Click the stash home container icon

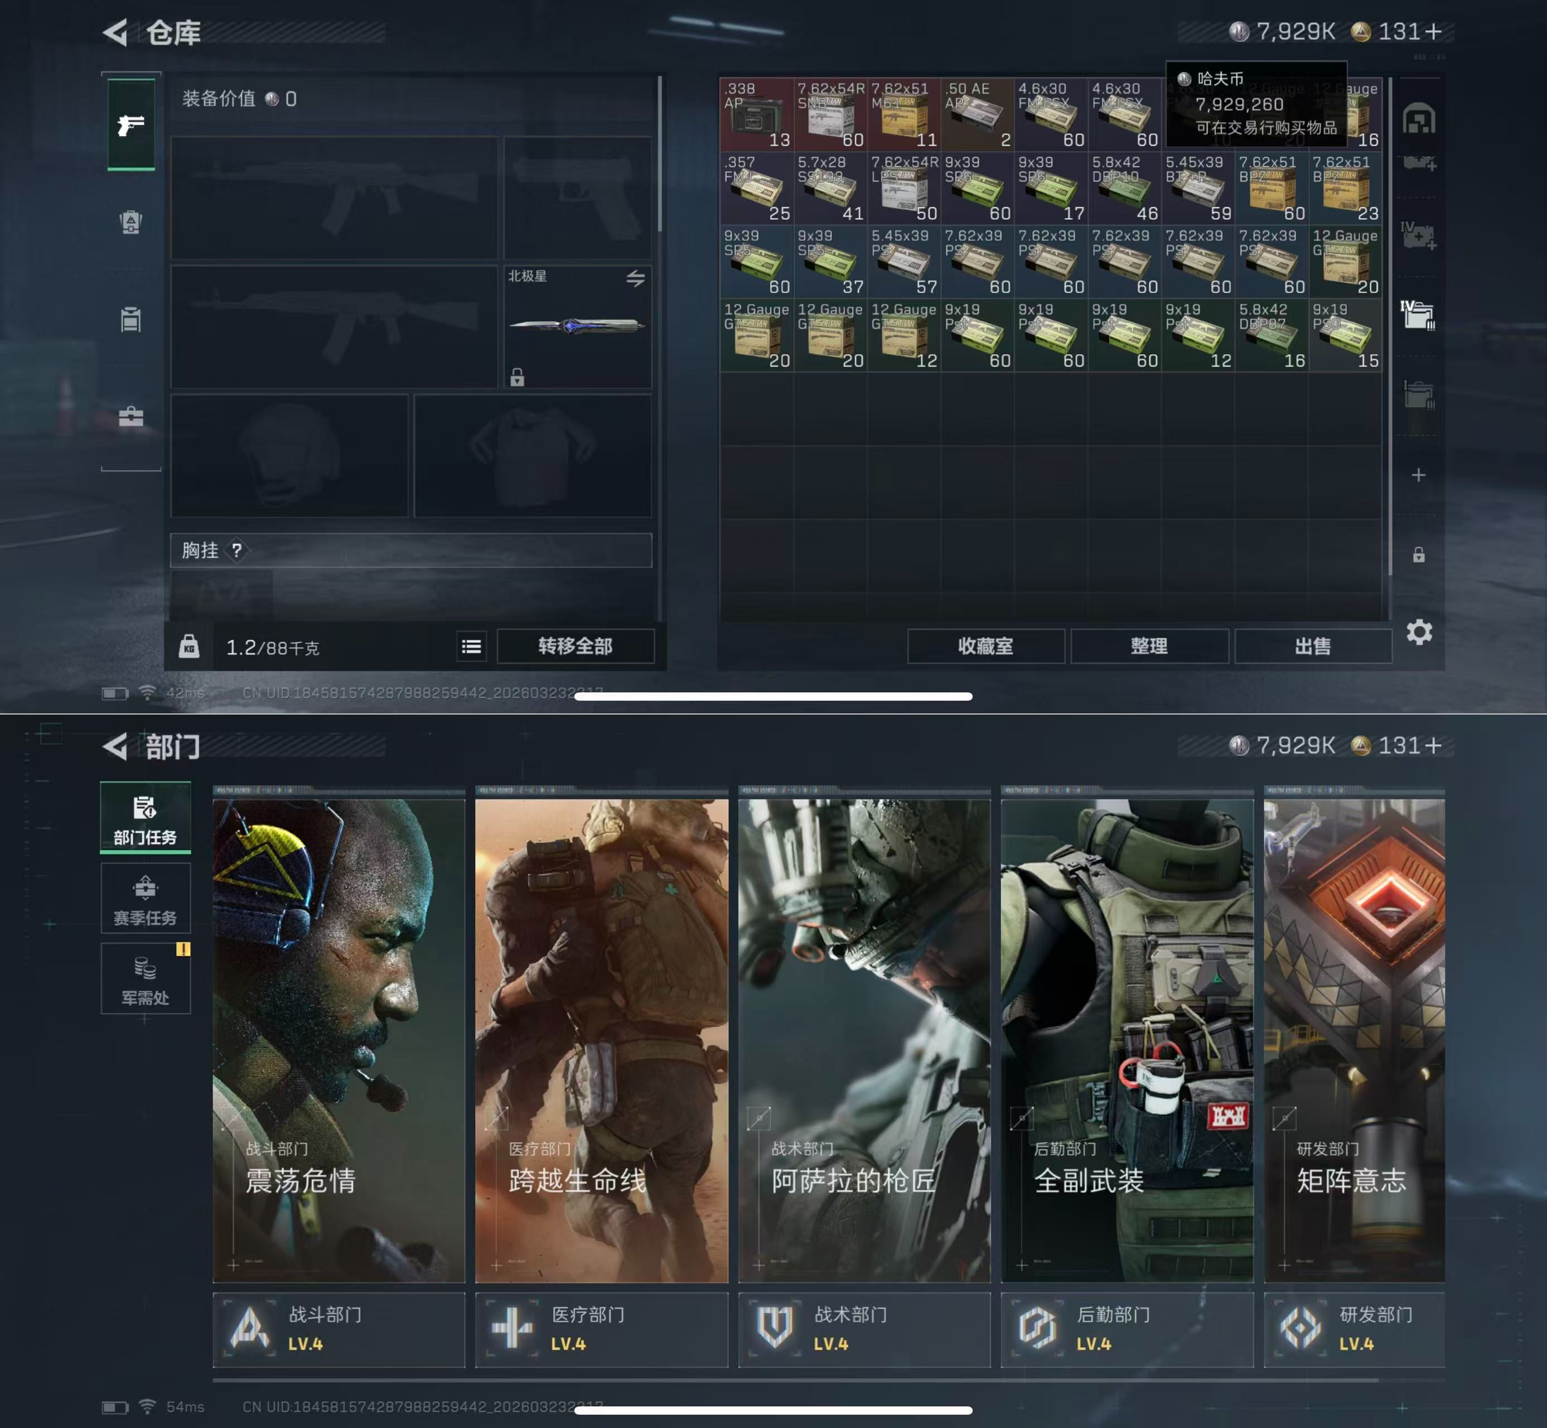pyautogui.click(x=1419, y=119)
